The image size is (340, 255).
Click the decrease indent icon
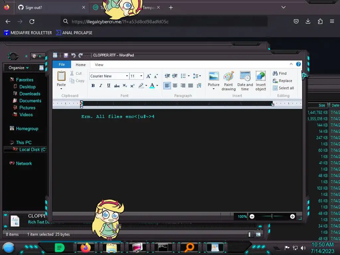[167, 76]
